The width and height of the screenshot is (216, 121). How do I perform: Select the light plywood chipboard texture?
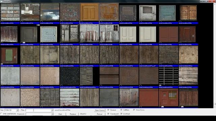[x=188, y=55]
